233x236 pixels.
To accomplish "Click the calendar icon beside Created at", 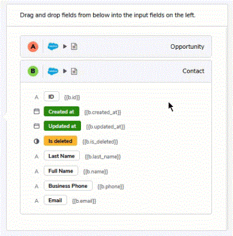I will [x=37, y=112].
